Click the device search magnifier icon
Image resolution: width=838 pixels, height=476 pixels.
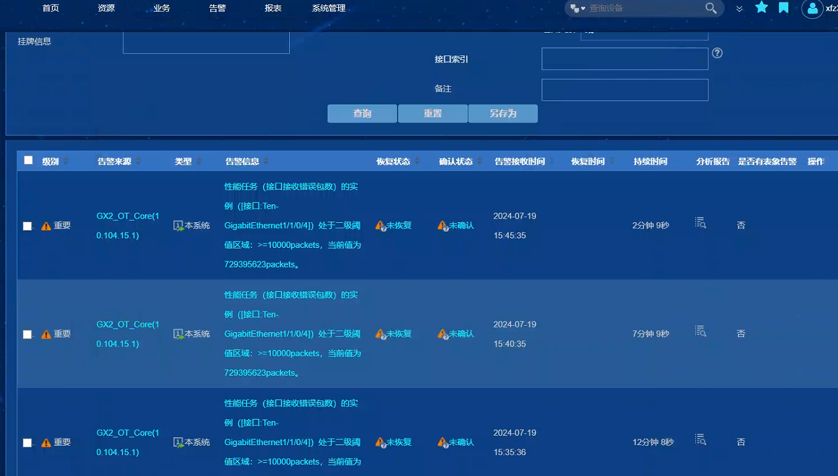tap(711, 8)
